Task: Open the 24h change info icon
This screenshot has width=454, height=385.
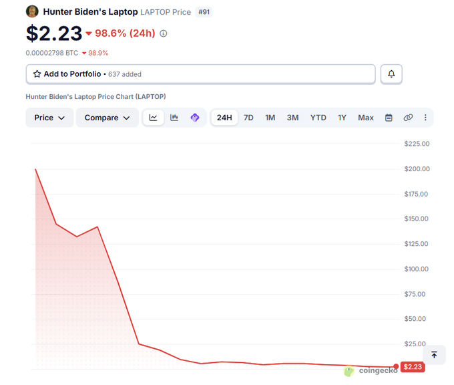Action: [x=164, y=33]
